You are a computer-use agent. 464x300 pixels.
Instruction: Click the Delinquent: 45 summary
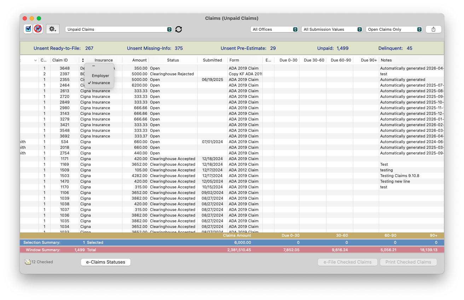pyautogui.click(x=395, y=48)
